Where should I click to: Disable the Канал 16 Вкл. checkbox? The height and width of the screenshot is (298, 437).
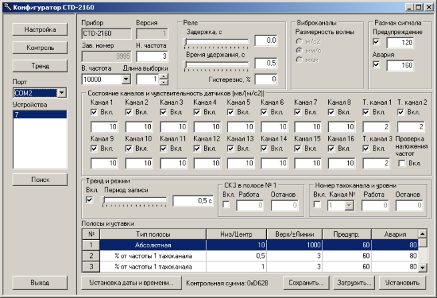click(332, 148)
